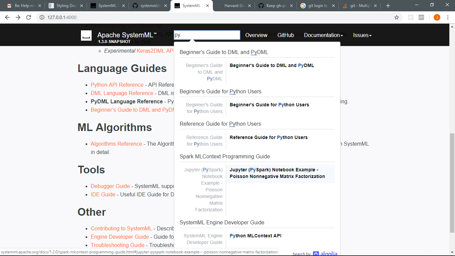
Task: Open DML Language Reference link
Action: 122,93
